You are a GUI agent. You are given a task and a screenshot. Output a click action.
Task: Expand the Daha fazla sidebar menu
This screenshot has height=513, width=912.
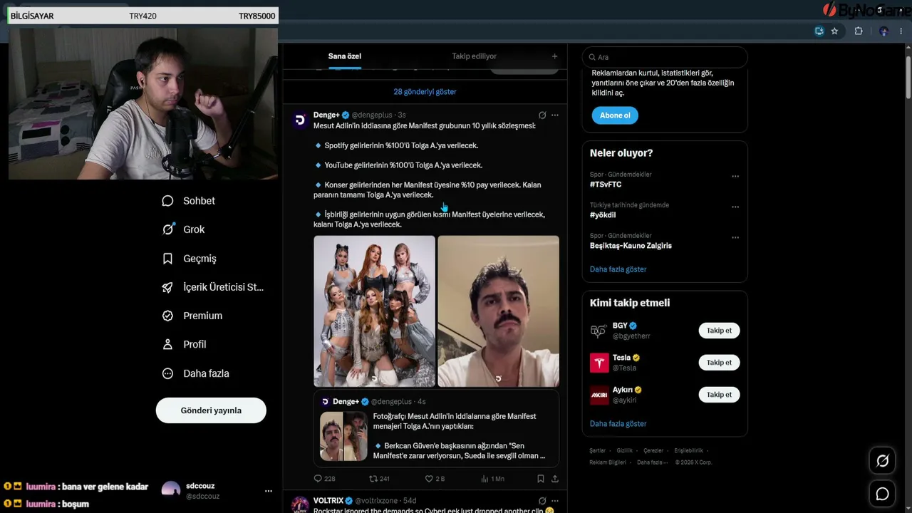point(195,373)
